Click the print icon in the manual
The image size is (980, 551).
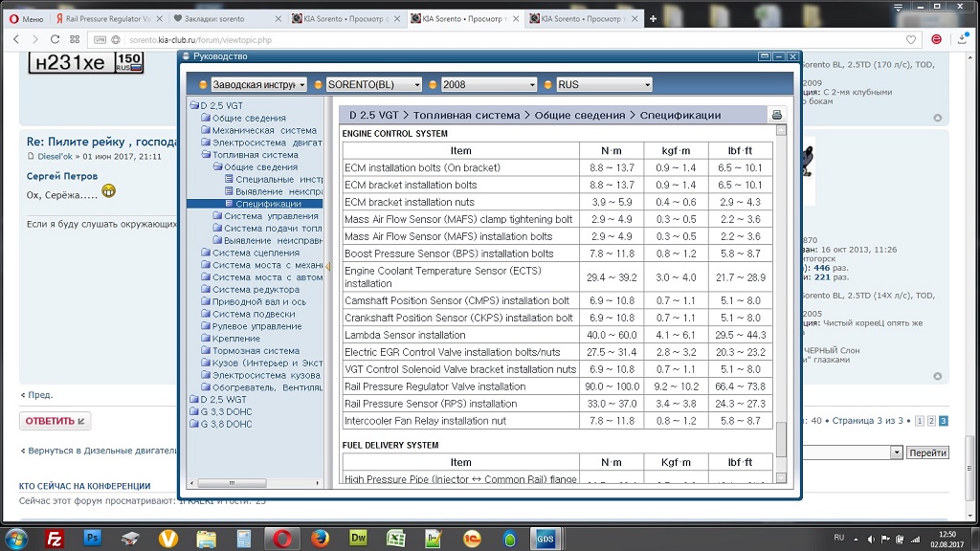(776, 115)
